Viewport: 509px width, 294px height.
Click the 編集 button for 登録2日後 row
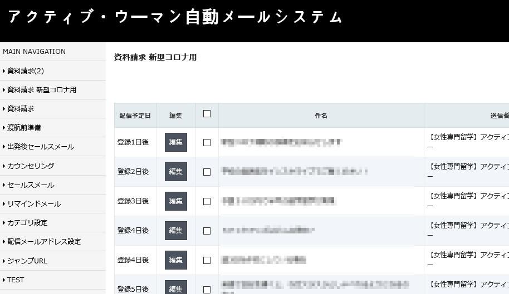(x=176, y=172)
